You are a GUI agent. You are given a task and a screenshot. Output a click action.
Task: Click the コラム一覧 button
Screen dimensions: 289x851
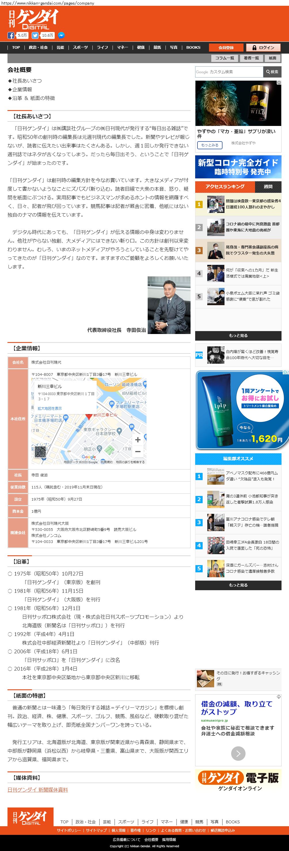tap(225, 58)
